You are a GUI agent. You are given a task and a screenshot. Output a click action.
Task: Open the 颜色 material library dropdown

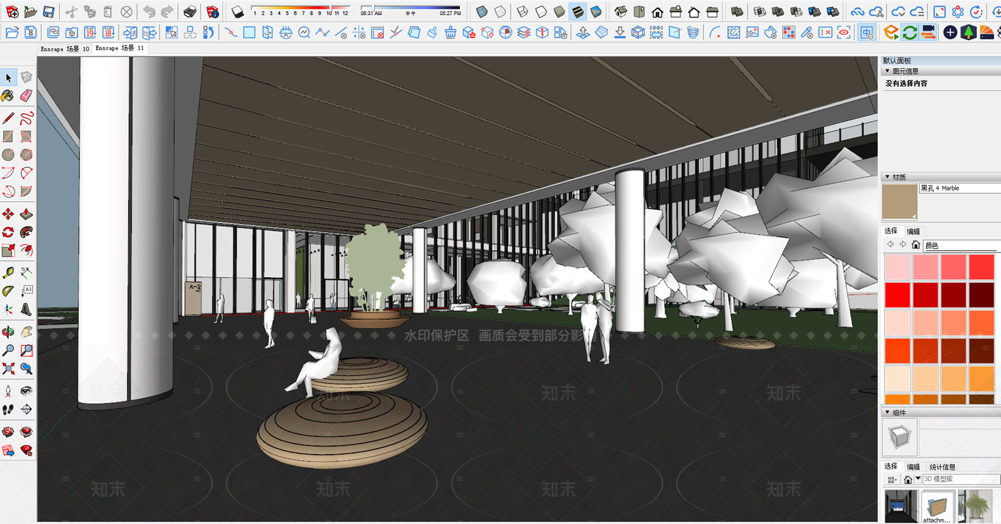962,245
